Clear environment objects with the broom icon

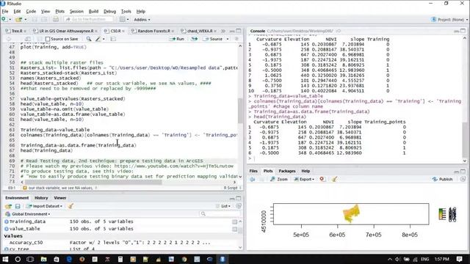tap(70, 206)
